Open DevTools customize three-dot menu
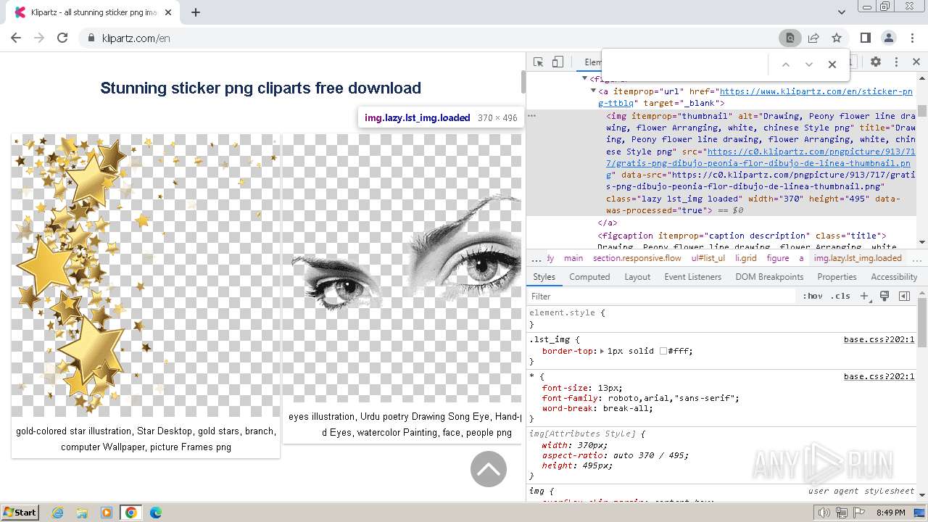Image resolution: width=928 pixels, height=522 pixels. pos(896,62)
